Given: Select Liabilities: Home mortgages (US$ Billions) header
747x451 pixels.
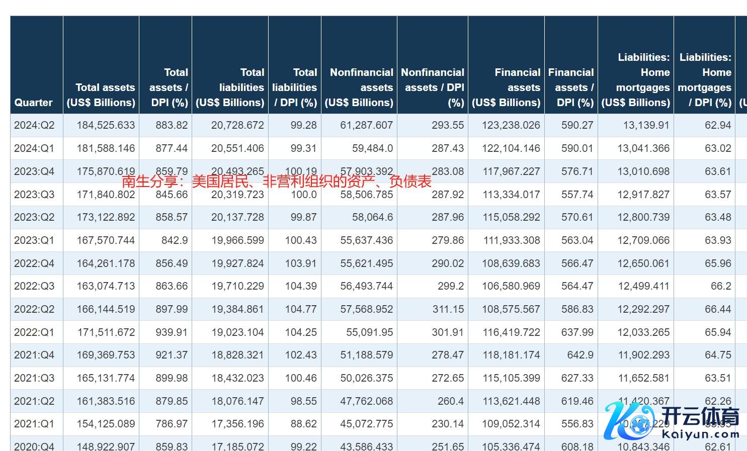Looking at the screenshot, I should tap(636, 80).
